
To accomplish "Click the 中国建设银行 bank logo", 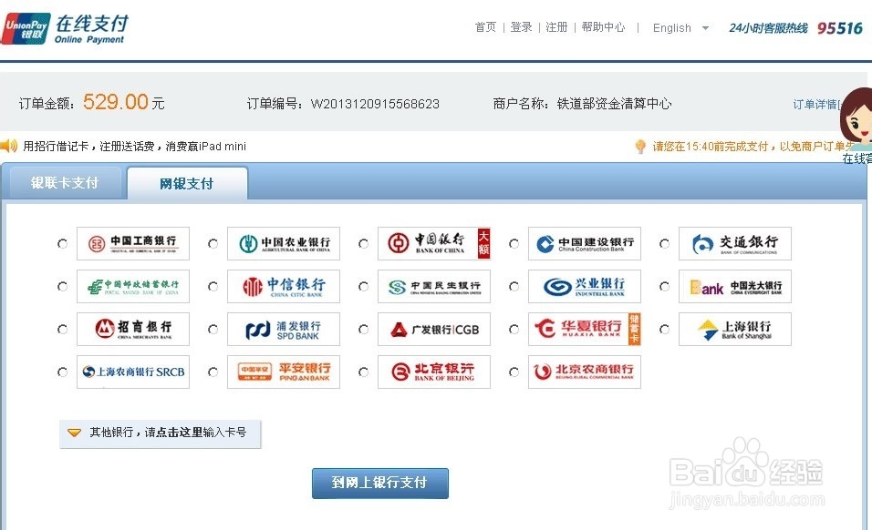I will (584, 242).
